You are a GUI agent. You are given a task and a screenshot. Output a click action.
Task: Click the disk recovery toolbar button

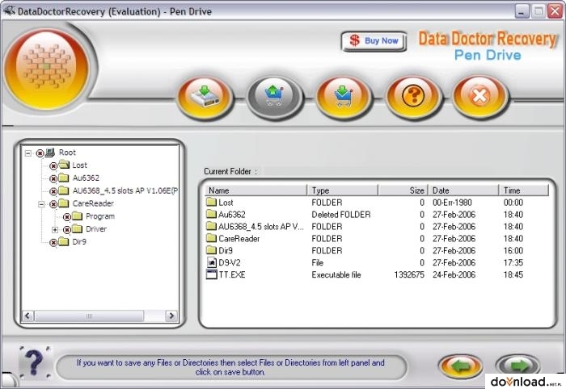point(205,97)
